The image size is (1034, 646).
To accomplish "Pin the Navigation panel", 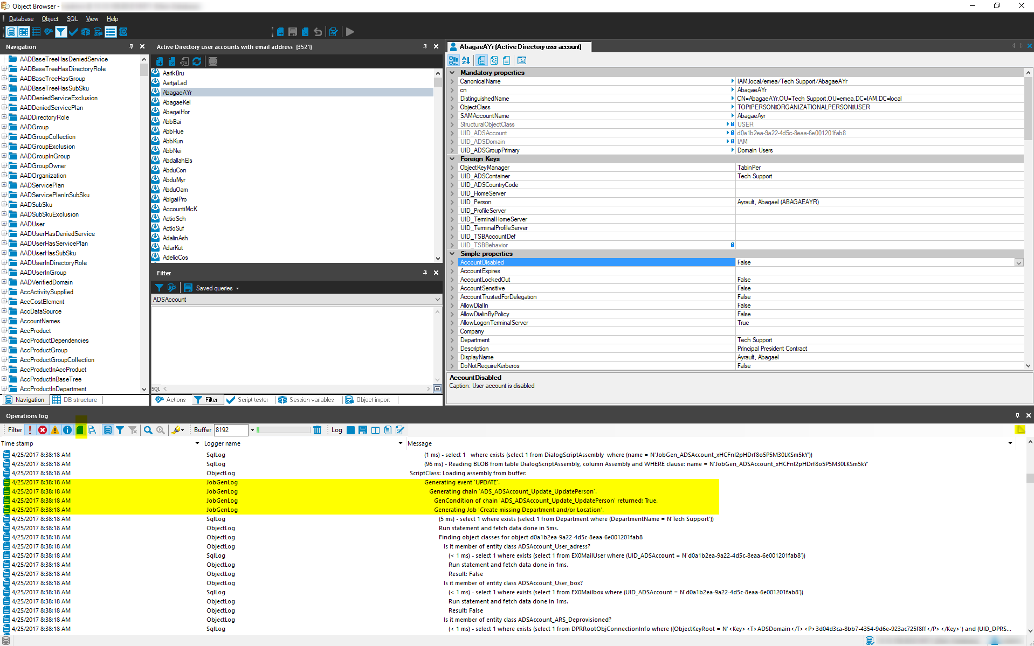I will (131, 47).
